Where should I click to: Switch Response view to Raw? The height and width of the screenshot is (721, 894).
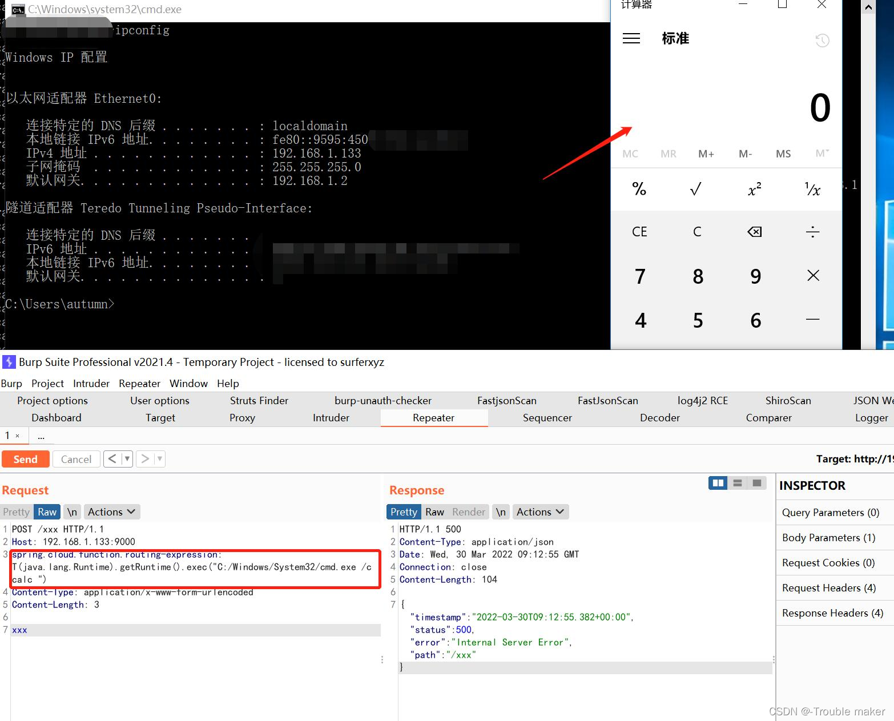tap(434, 512)
